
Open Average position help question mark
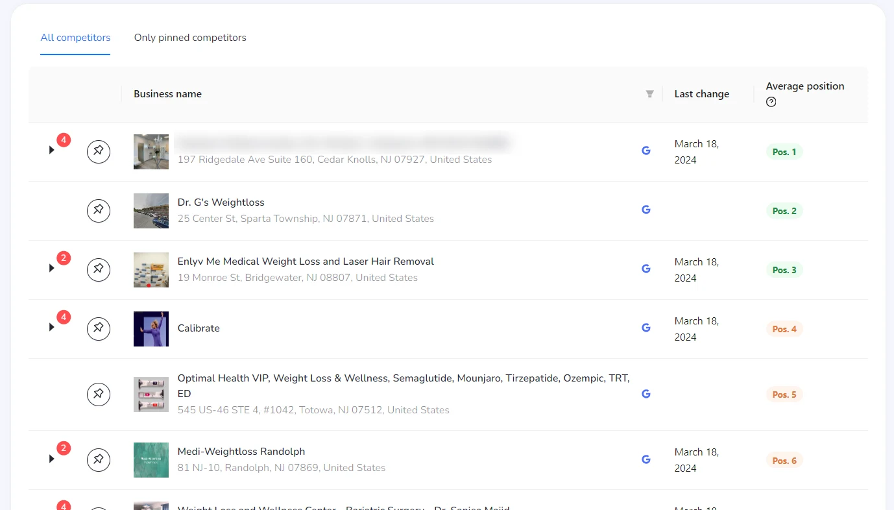pos(771,102)
